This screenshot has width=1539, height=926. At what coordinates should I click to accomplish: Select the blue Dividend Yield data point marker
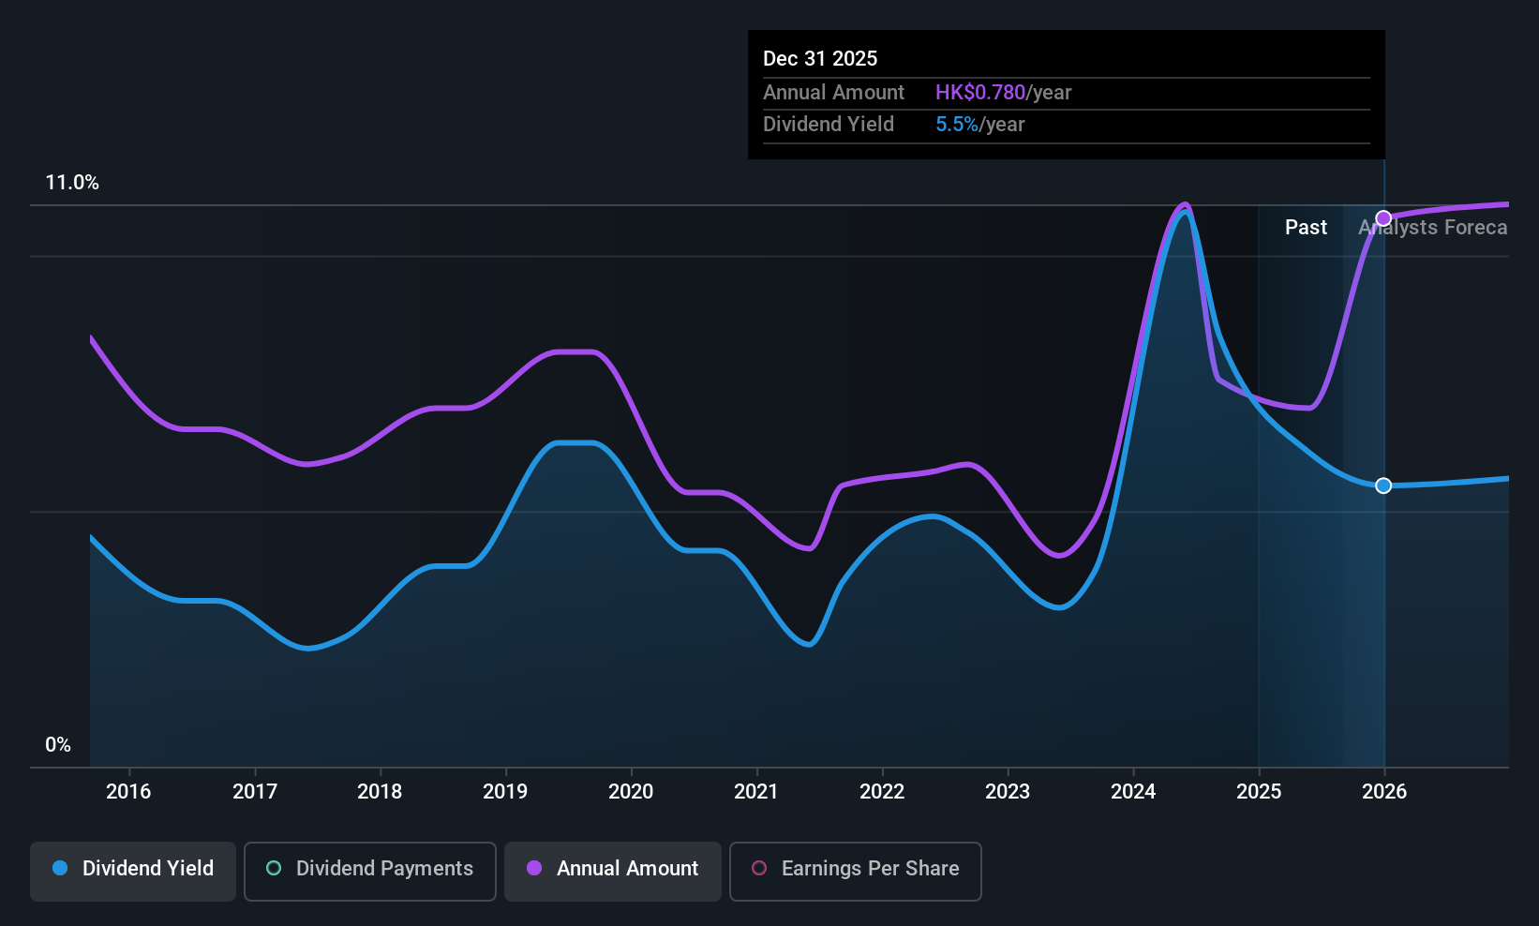click(x=1383, y=485)
